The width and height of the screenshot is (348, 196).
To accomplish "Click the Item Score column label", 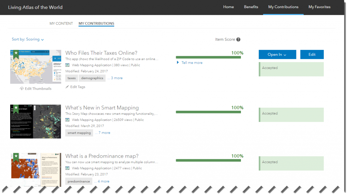I will point(225,39).
